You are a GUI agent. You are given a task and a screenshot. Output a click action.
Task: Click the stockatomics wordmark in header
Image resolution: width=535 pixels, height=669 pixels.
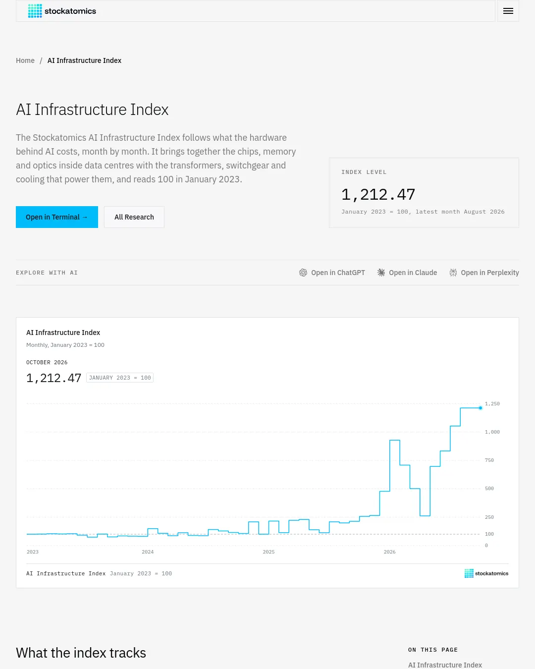click(x=70, y=11)
